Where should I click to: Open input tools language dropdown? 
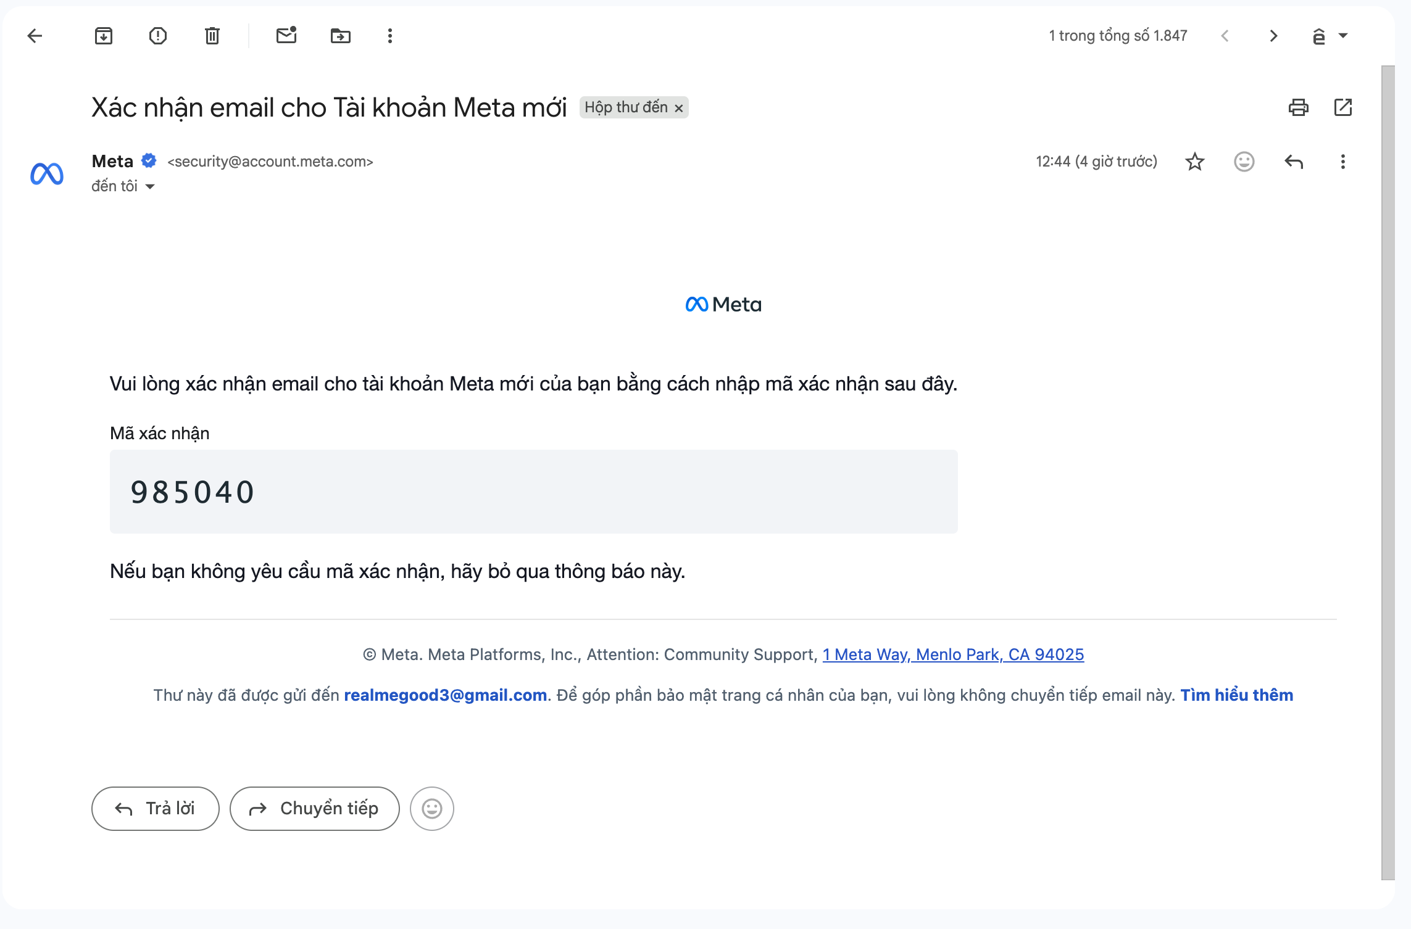pos(1330,36)
